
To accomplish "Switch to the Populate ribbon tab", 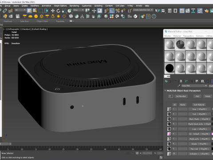I will [60, 21].
